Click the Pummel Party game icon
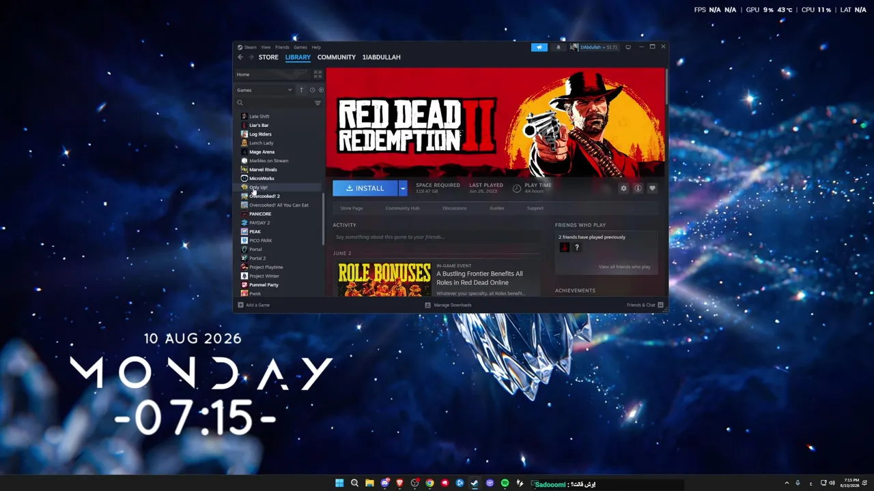874x491 pixels. click(x=244, y=285)
